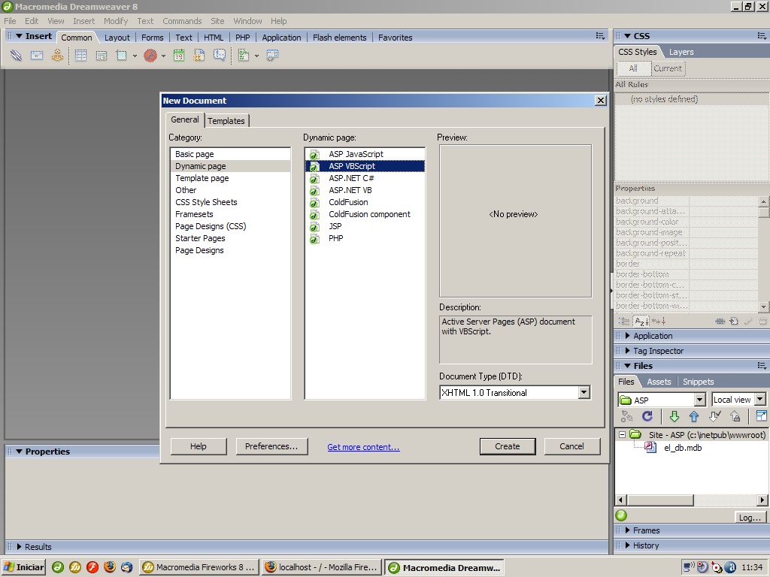Follow the 'Get more content...' link
The width and height of the screenshot is (770, 577).
363,447
